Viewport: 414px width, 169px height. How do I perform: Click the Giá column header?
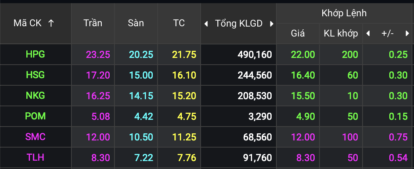click(x=298, y=34)
